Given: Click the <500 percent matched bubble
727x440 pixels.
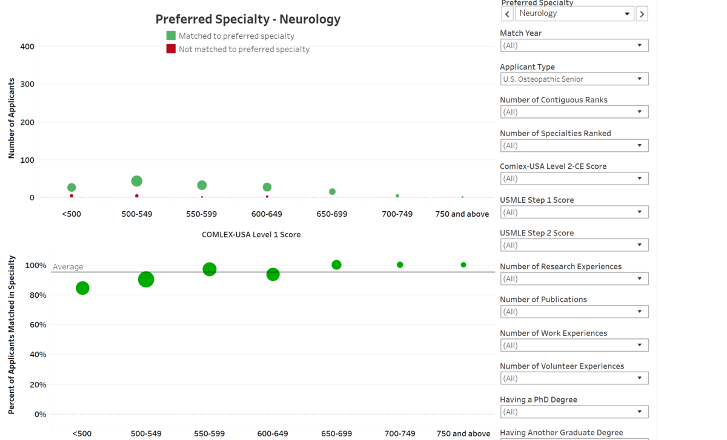Looking at the screenshot, I should click(x=82, y=288).
